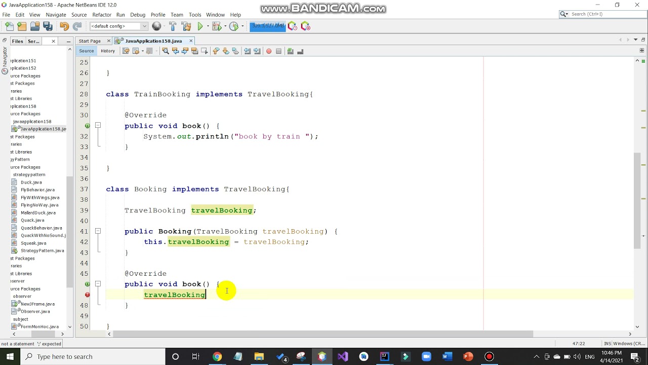The width and height of the screenshot is (648, 365).
Task: Collapse fold at line 46 book method
Action: point(98,284)
